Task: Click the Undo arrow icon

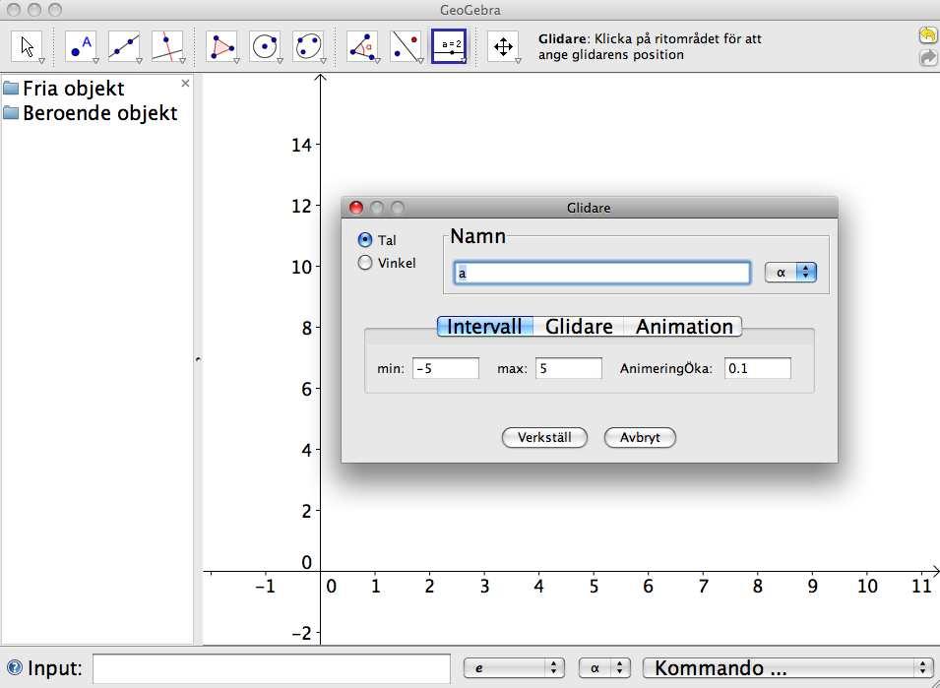Action: (x=927, y=35)
